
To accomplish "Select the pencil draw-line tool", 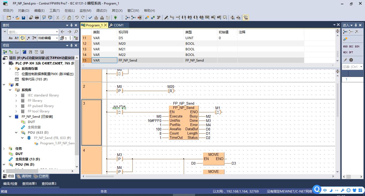I will [x=166, y=18].
